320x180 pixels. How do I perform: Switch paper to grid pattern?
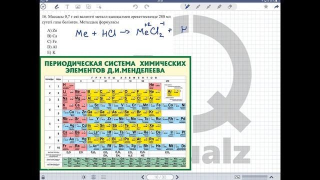pos(93,177)
